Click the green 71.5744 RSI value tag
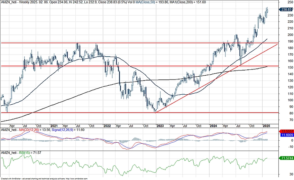The image size is (294, 180). [286, 158]
